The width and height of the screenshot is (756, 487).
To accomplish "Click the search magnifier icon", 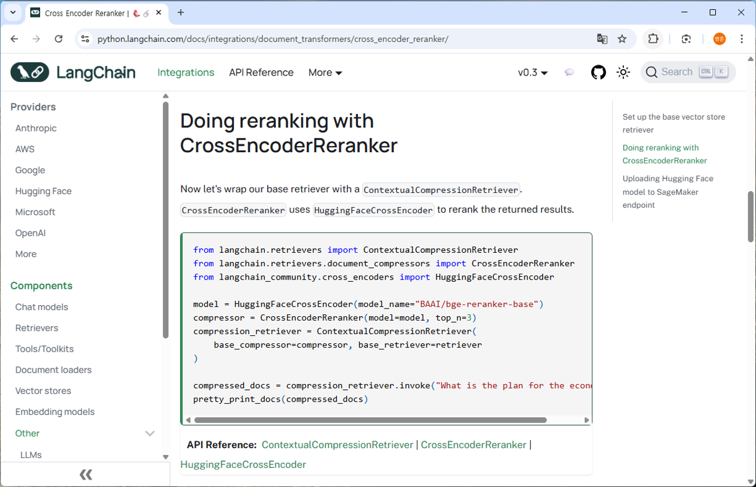I will pos(652,72).
